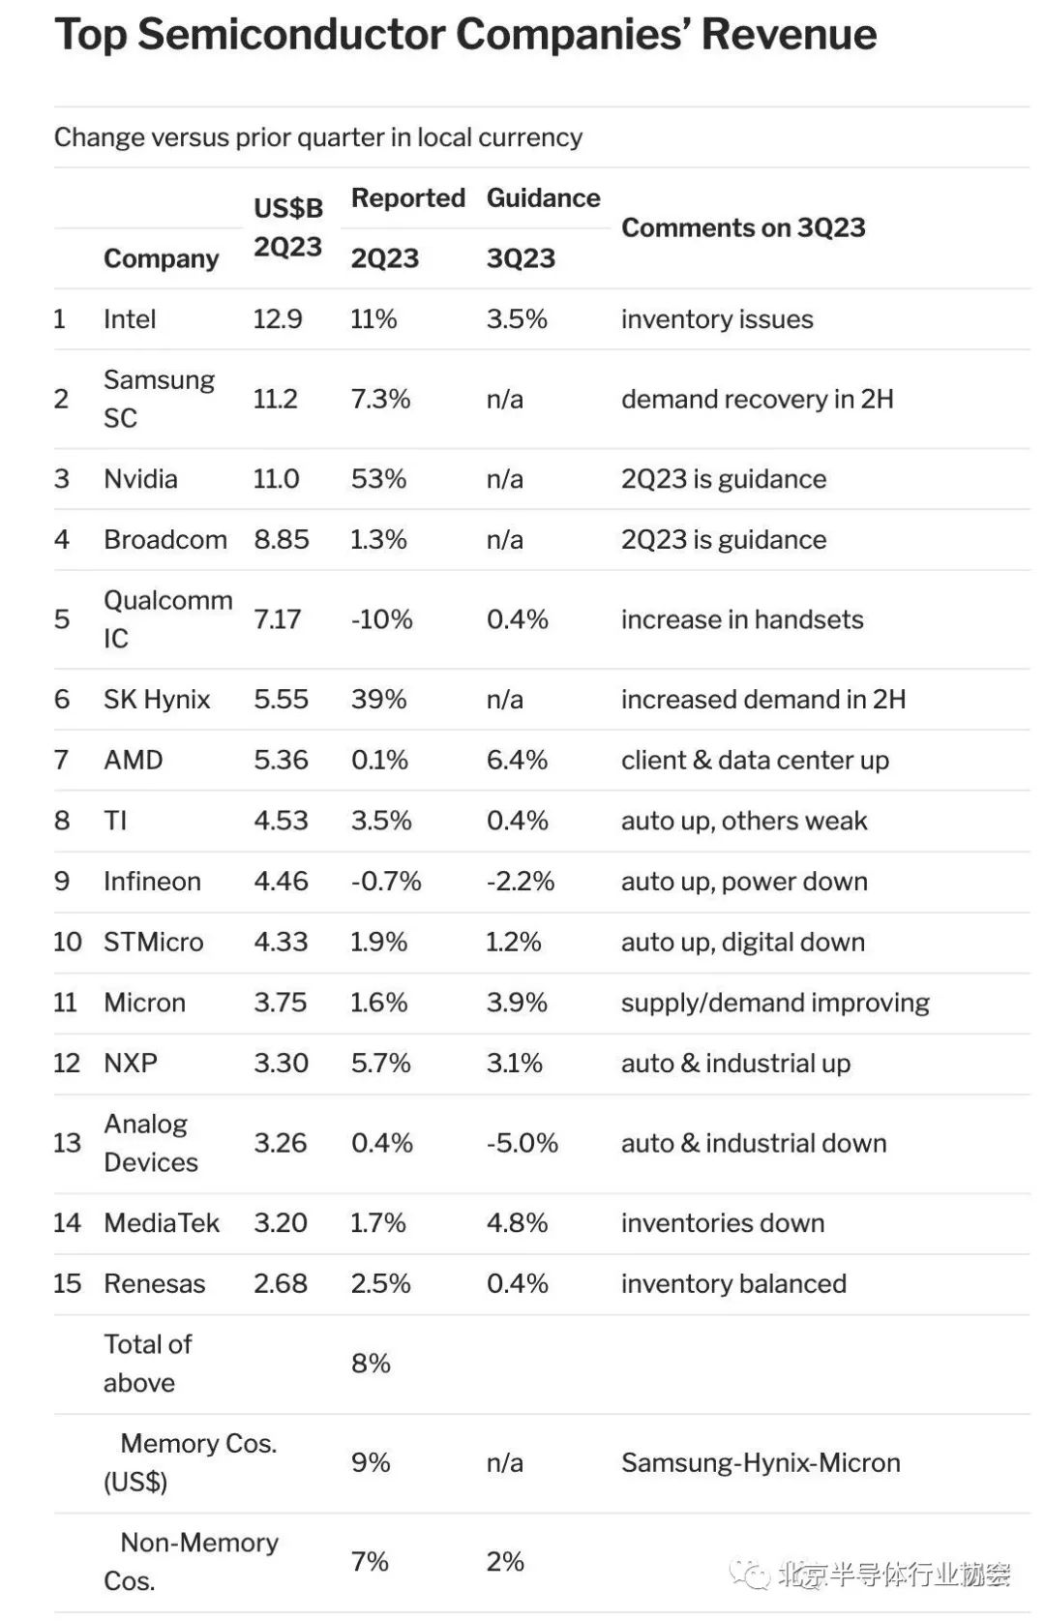Click the 'Change versus prior quarter' subtitle
Screen dimensions: 1045x1621
click(318, 137)
